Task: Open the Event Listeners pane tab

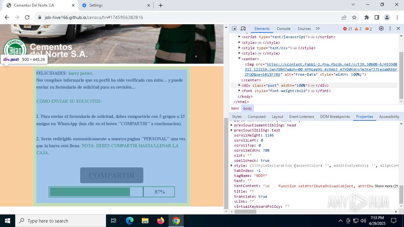Action: click(301, 117)
